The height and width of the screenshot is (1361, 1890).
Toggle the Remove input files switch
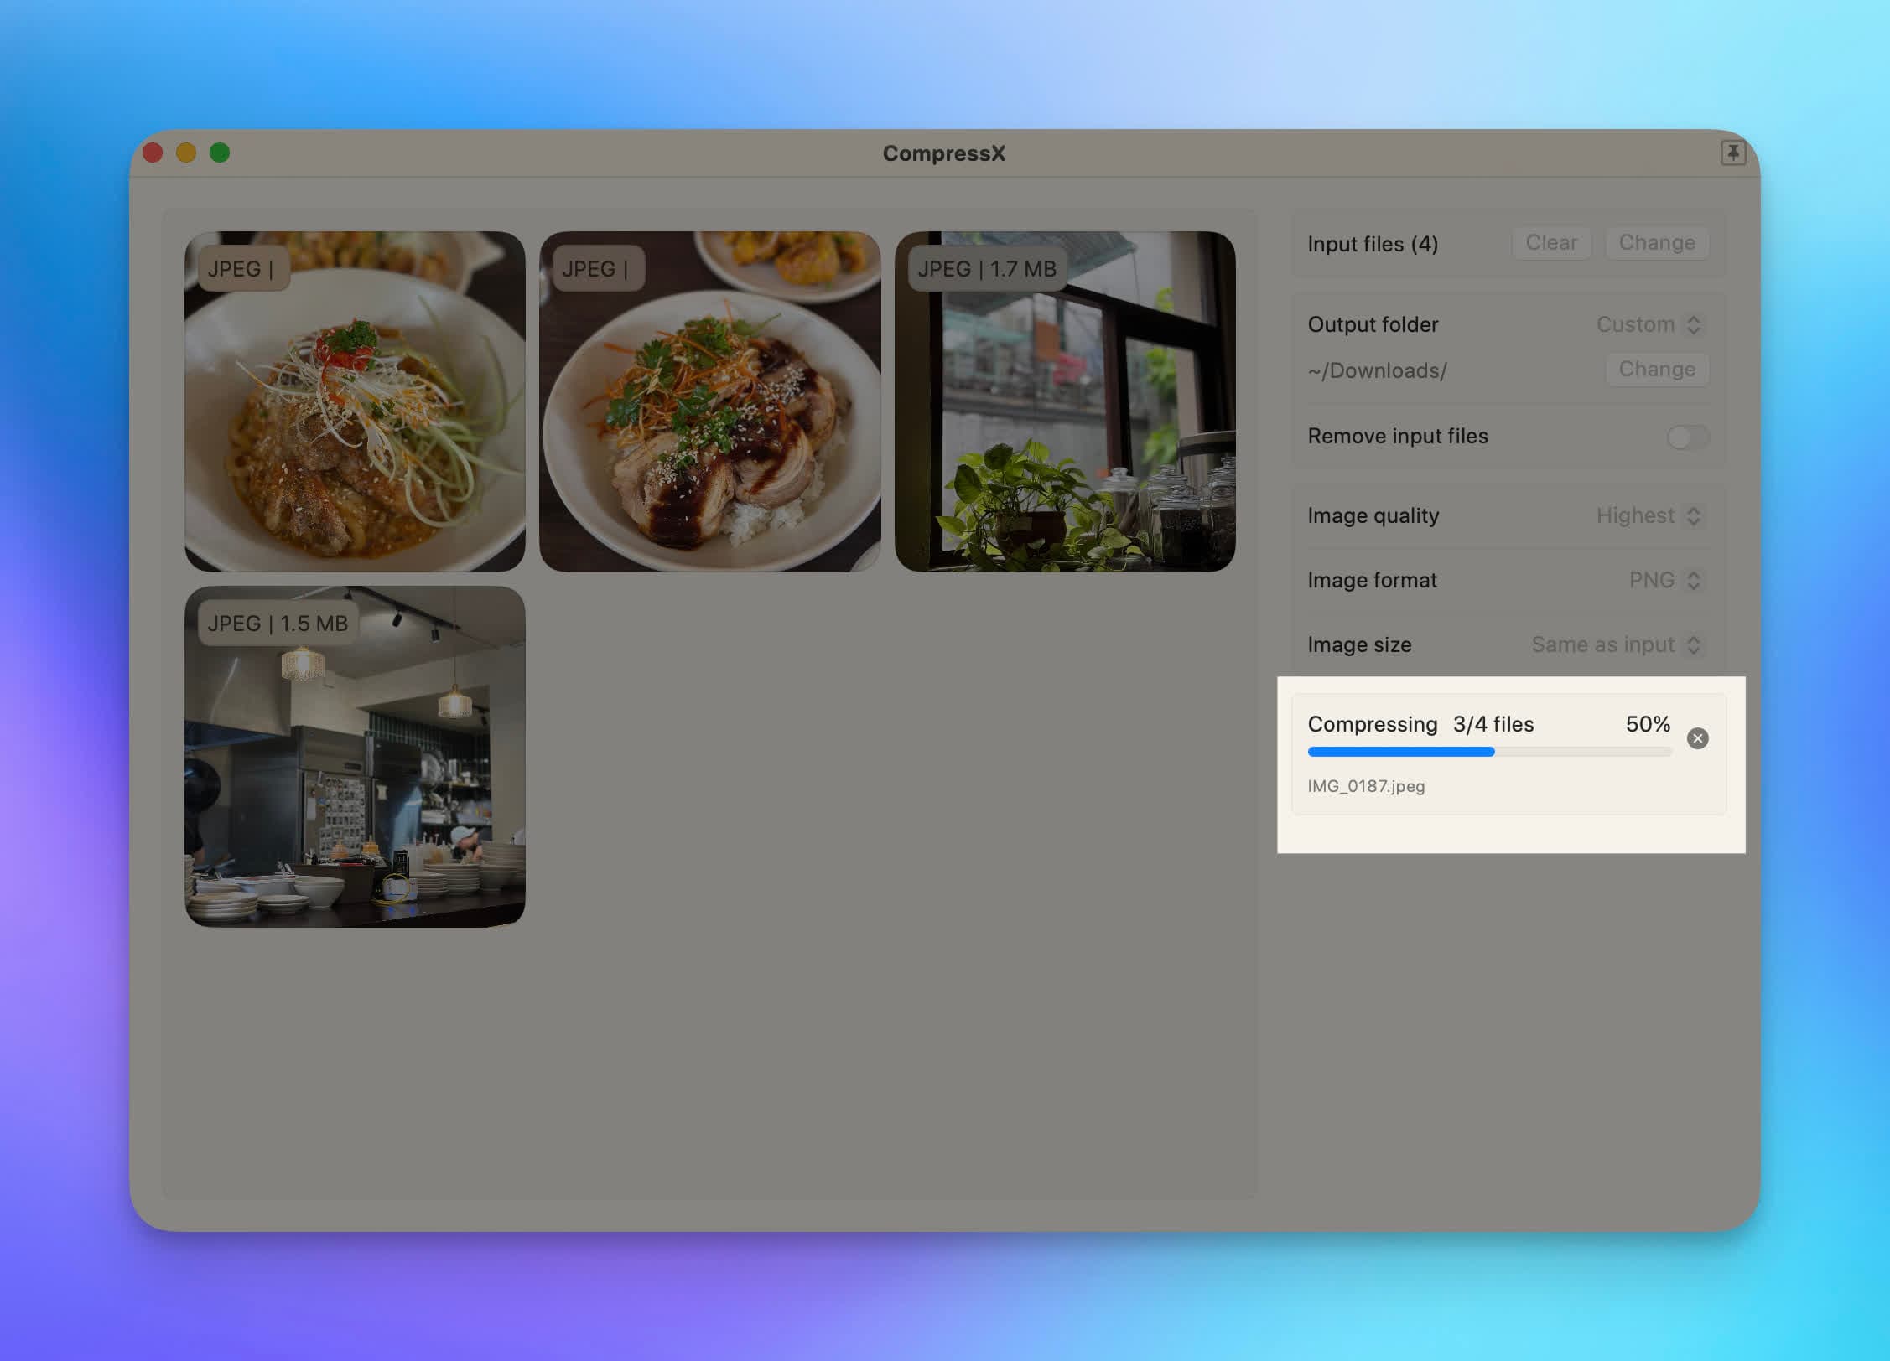click(x=1687, y=437)
